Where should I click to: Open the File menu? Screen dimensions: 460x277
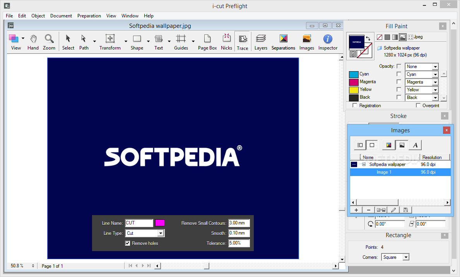coord(9,16)
